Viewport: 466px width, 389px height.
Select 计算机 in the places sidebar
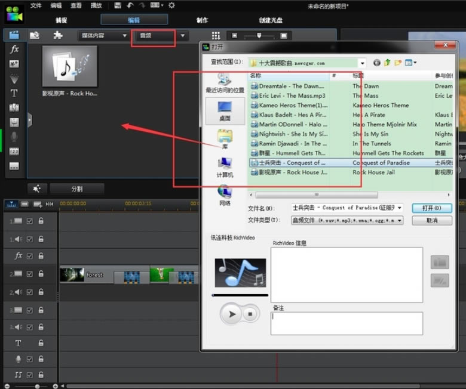pyautogui.click(x=225, y=167)
